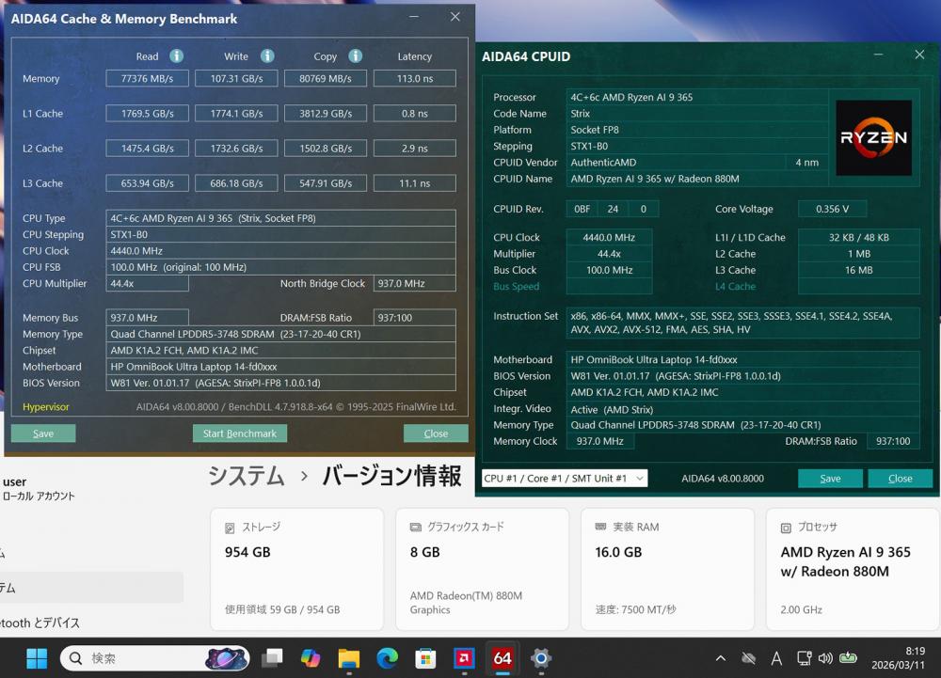This screenshot has width=941, height=678.
Task: Save the Cache & Memory Benchmark results
Action: pos(43,434)
